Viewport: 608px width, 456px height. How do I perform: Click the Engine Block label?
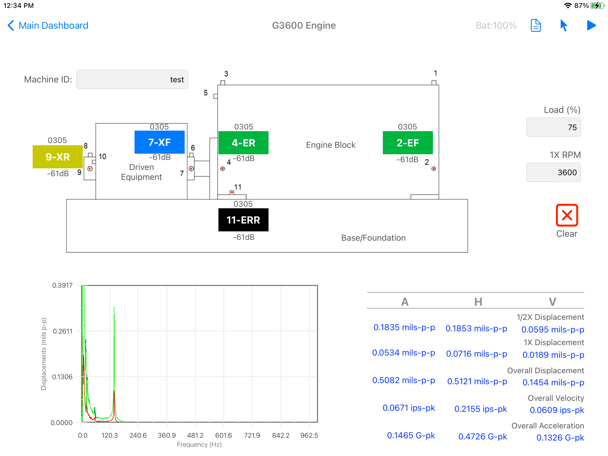point(331,145)
